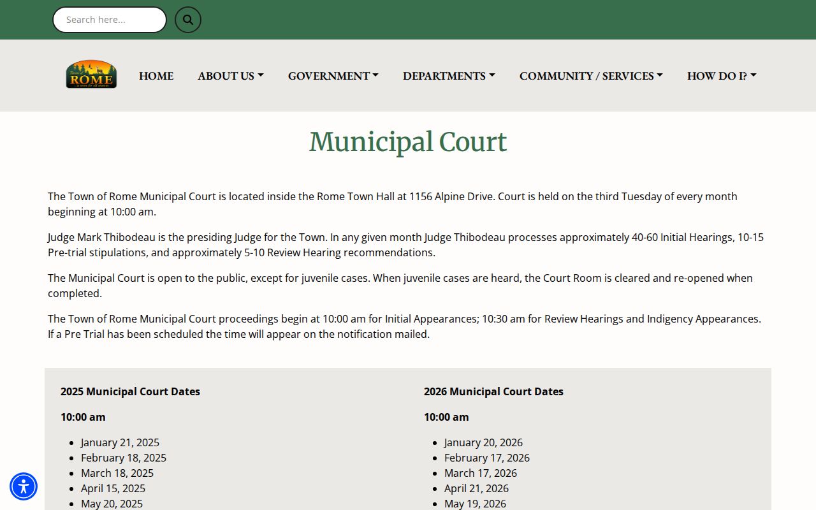Select the May 20, 2025 court date

coord(112,504)
